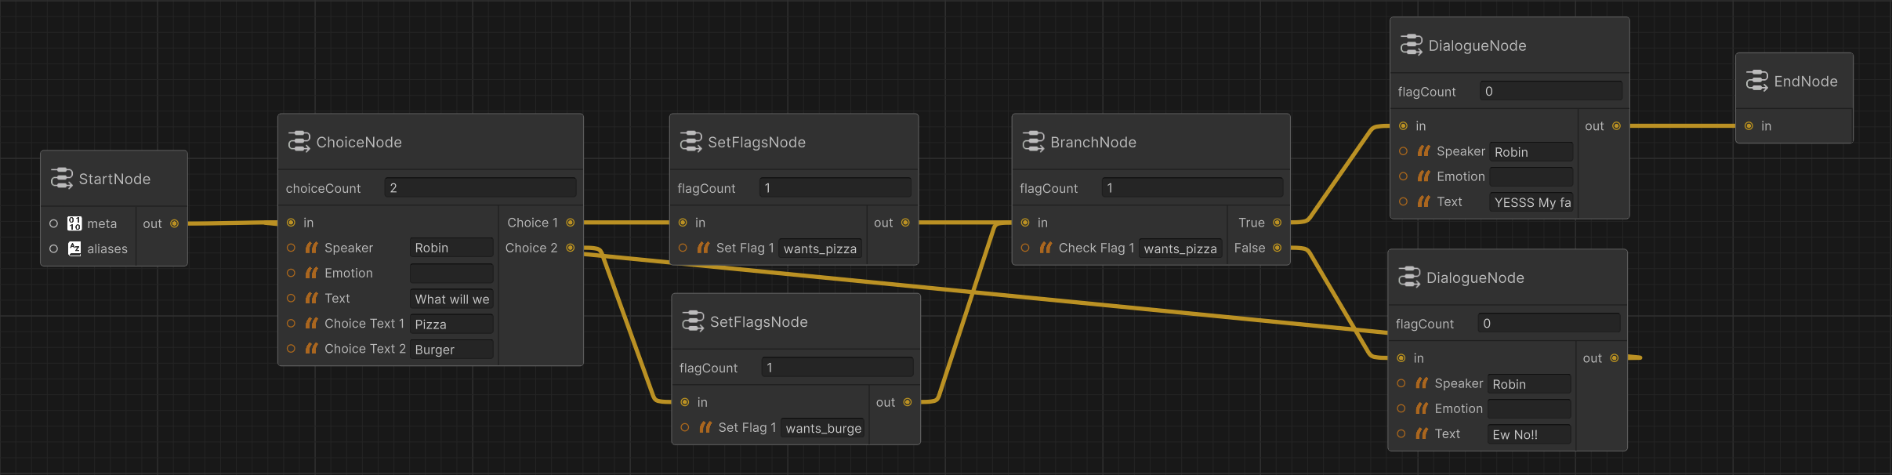Screen dimensions: 1892x475
Task: Click the upper SetFlagsNode header icon
Action: click(x=690, y=142)
